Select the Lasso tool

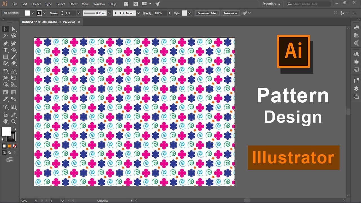tap(14, 36)
